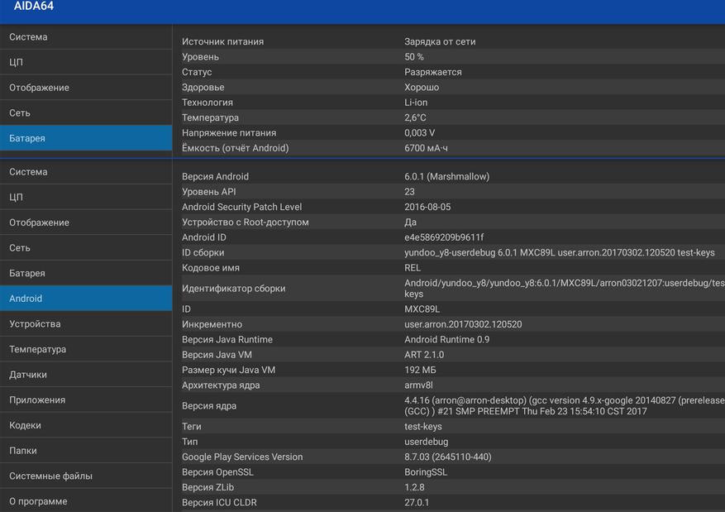Click the ART 2.1.0 value
Image resolution: width=725 pixels, height=512 pixels.
click(x=424, y=355)
